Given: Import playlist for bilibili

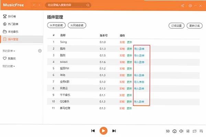Looking at the screenshot, I should 139,62.
